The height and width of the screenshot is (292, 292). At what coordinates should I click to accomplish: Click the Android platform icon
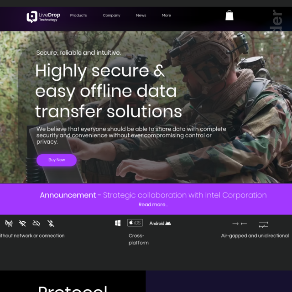160,223
